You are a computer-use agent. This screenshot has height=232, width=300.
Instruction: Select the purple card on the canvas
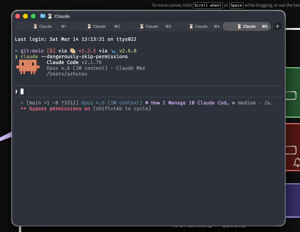point(293,200)
